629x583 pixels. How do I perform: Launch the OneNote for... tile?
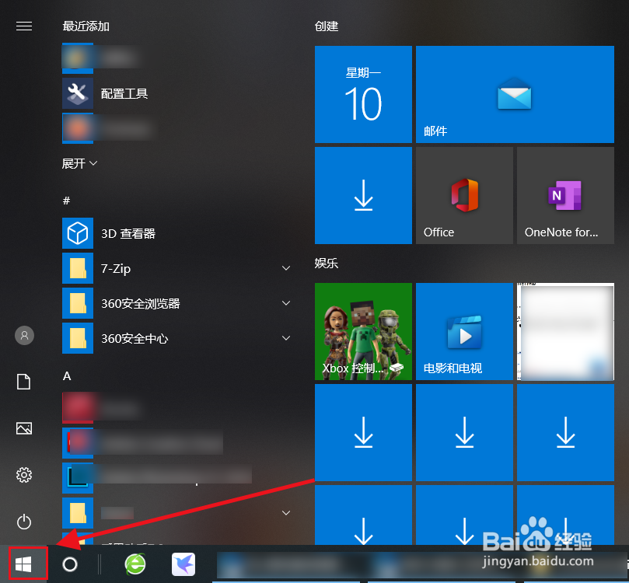pyautogui.click(x=565, y=195)
